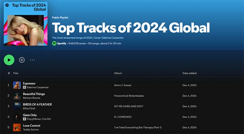Click the Dec 4, 2024 date in Lose Control row
Image resolution: width=244 pixels, height=134 pixels.
[x=189, y=127]
